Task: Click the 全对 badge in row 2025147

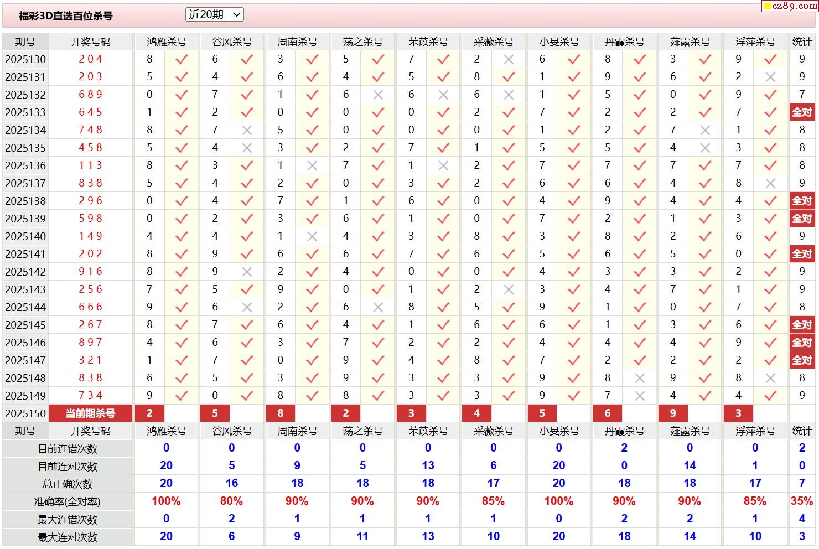Action: click(801, 360)
